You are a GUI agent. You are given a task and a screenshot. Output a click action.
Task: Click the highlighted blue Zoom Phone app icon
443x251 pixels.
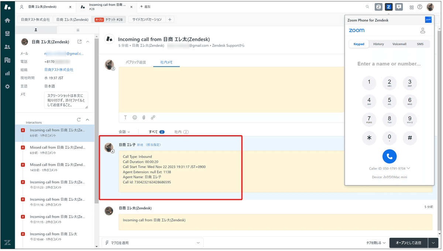tap(388, 7)
